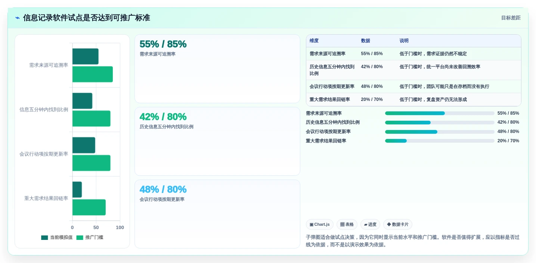Toggle the 推广门槛 legend item
Viewport: 536px width, 263px height.
(90, 237)
